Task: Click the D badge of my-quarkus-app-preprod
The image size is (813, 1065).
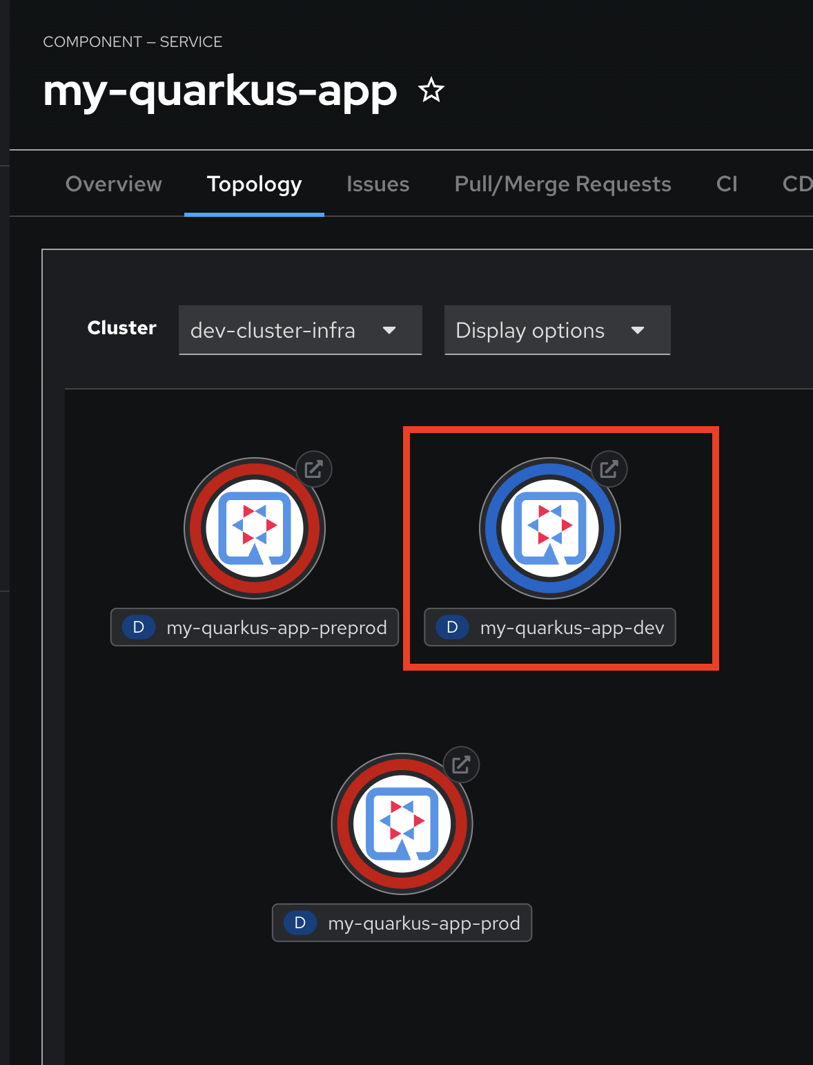Action: (139, 627)
